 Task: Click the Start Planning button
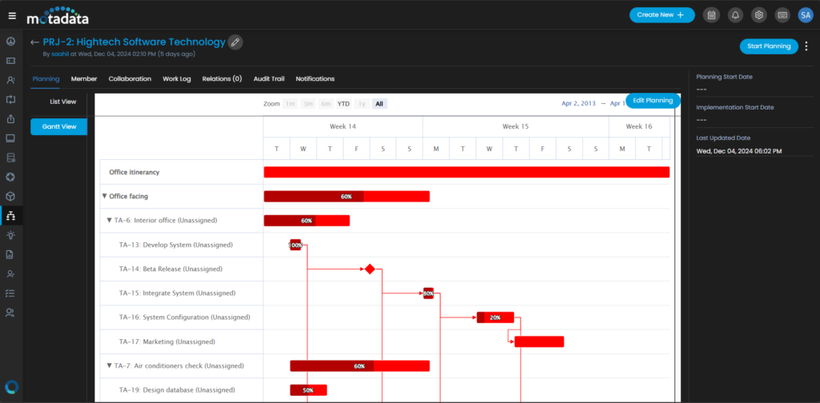(x=769, y=46)
